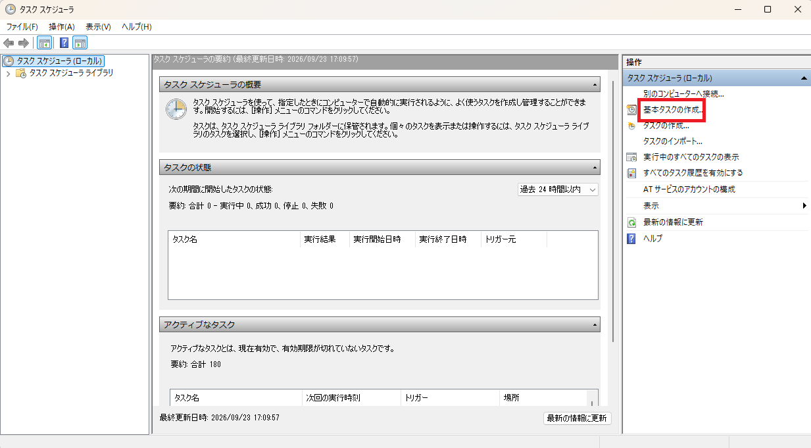Click the 実行結果 column header
811x448 pixels.
click(x=324, y=239)
